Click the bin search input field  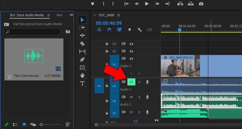pos(34,32)
